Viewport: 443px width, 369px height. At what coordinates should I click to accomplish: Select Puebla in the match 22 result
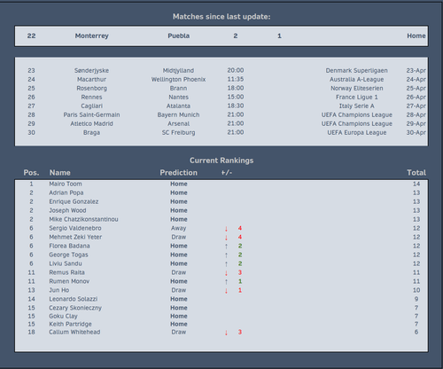(x=179, y=35)
